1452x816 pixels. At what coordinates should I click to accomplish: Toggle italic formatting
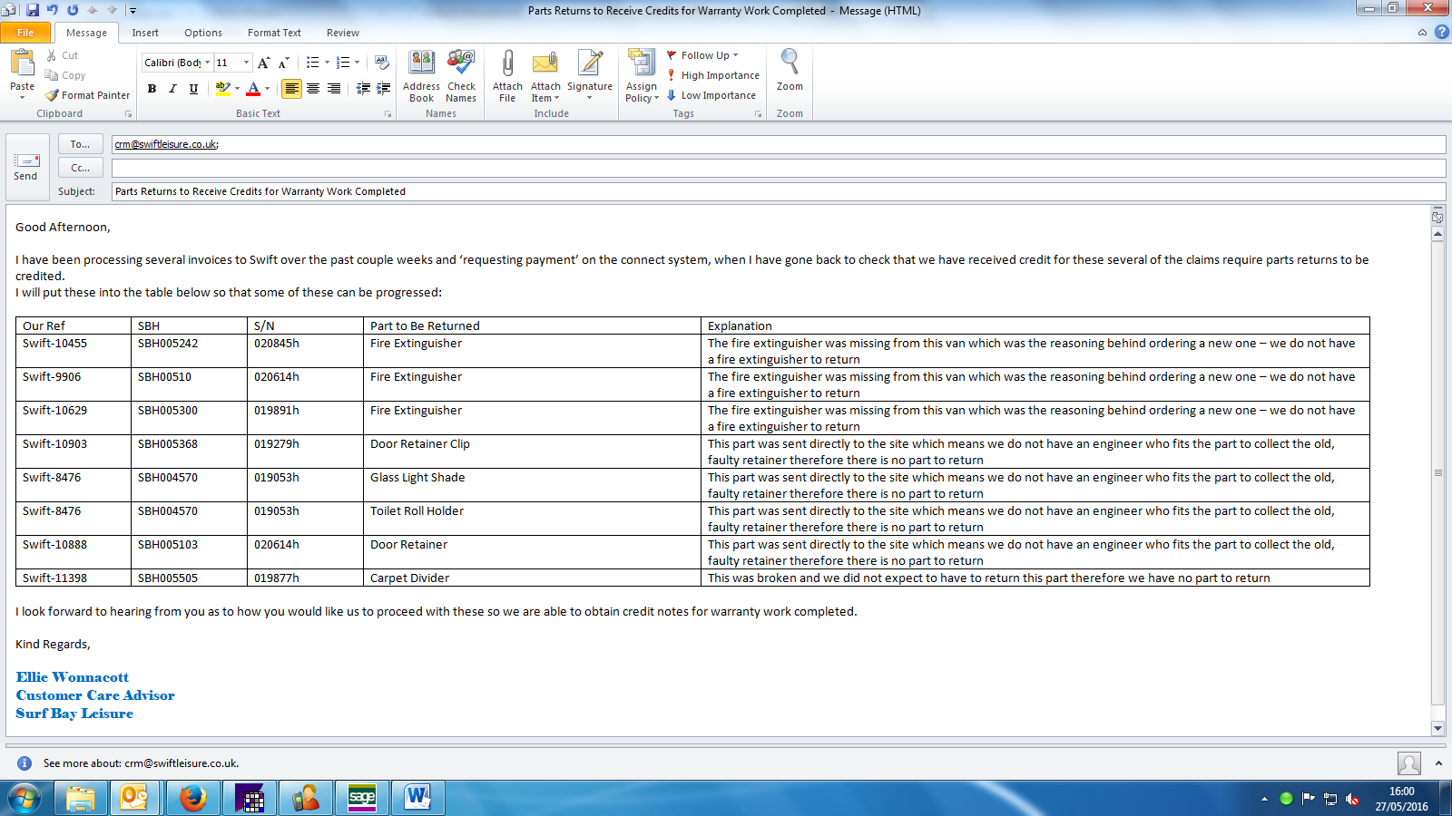pos(172,88)
